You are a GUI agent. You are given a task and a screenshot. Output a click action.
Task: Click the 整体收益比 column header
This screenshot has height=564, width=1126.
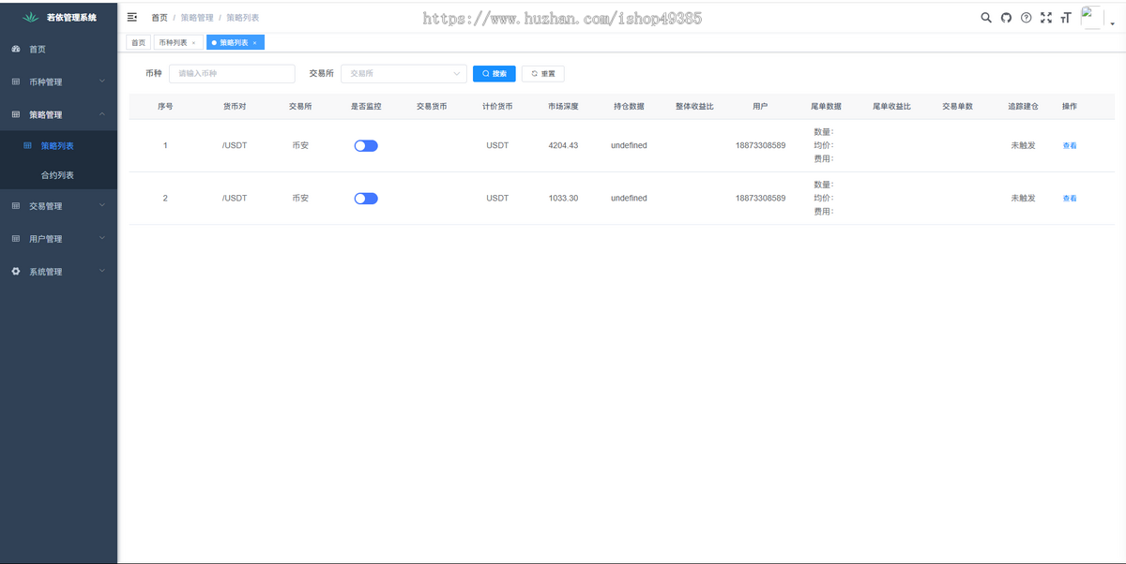tap(694, 107)
